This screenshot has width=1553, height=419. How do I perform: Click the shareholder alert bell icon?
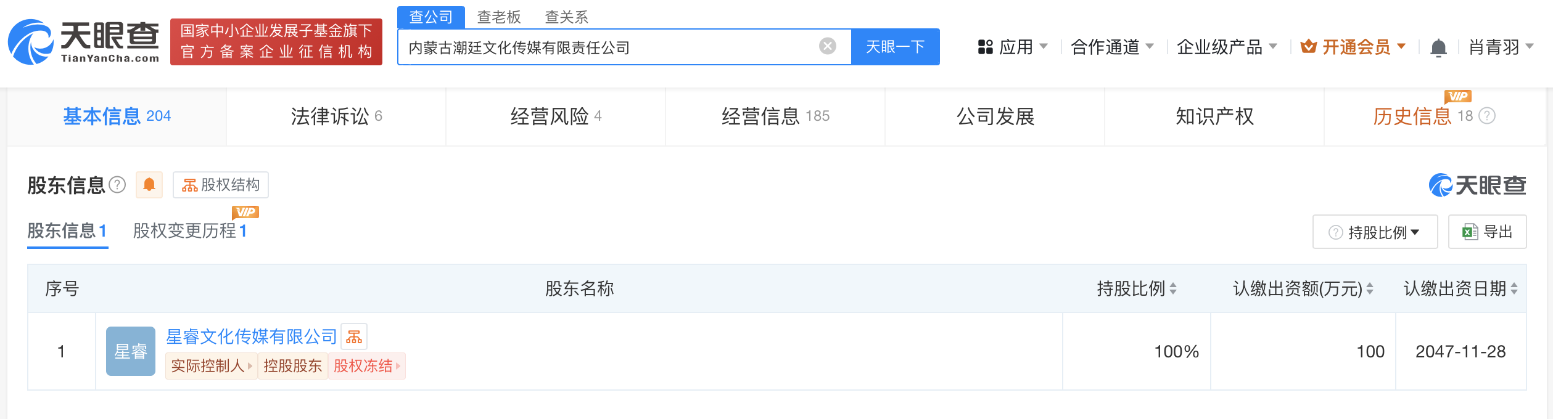tap(149, 185)
